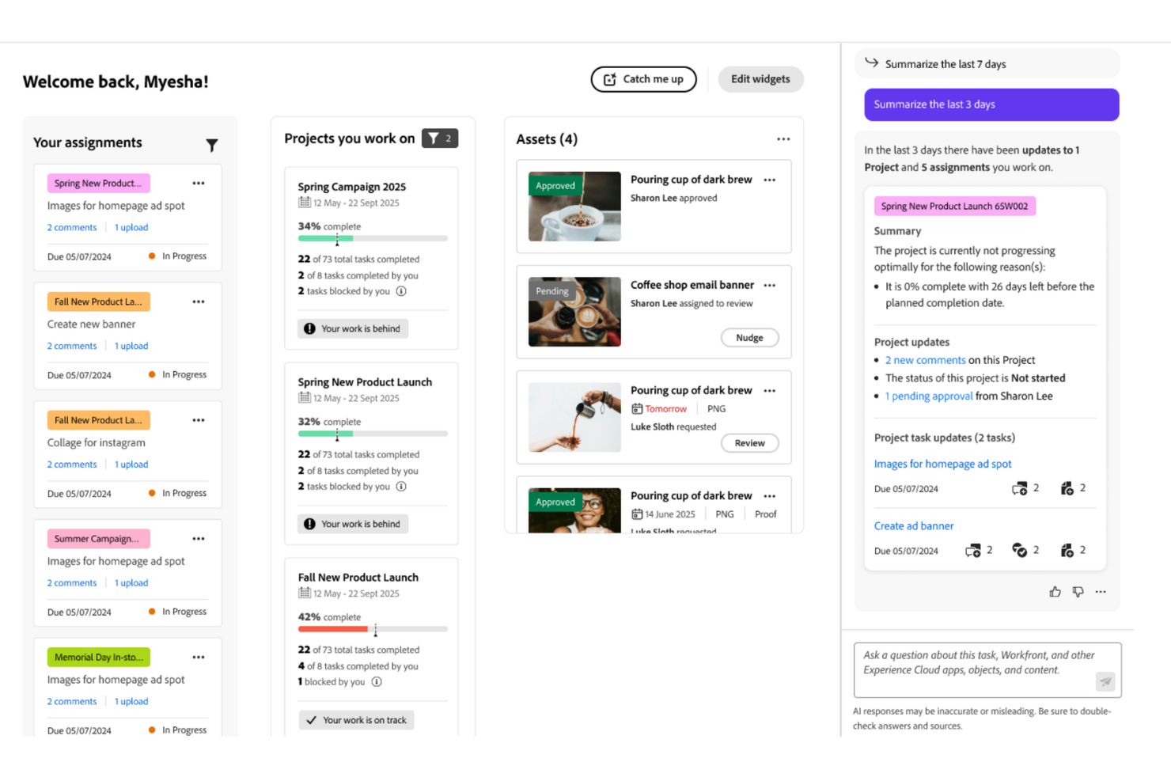Click orange Fall New Product tag on Create new banner card
This screenshot has width=1171, height=781.
[x=98, y=302]
